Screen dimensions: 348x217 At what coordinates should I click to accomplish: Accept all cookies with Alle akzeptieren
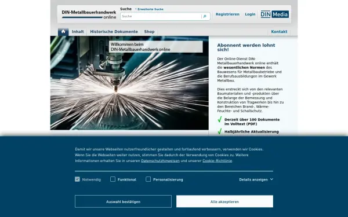224,201
